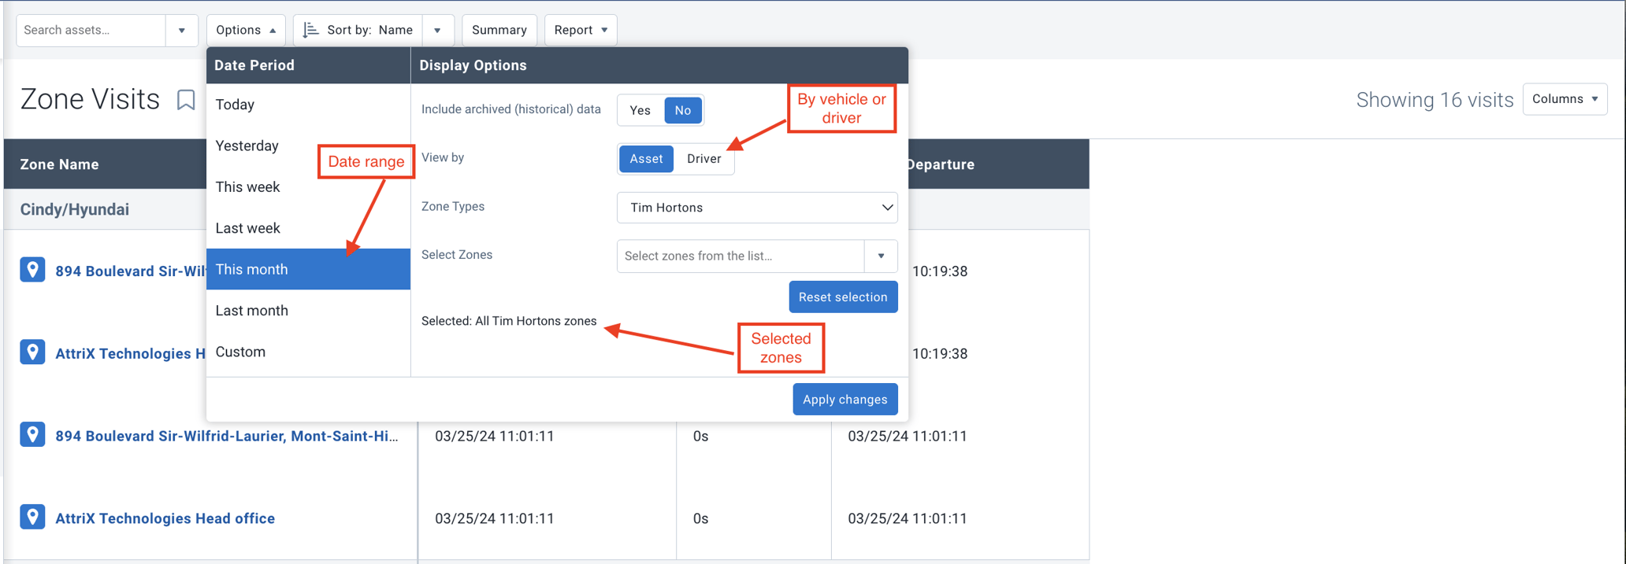Click map pin icon for first 894 Boulevard row

coord(32,270)
